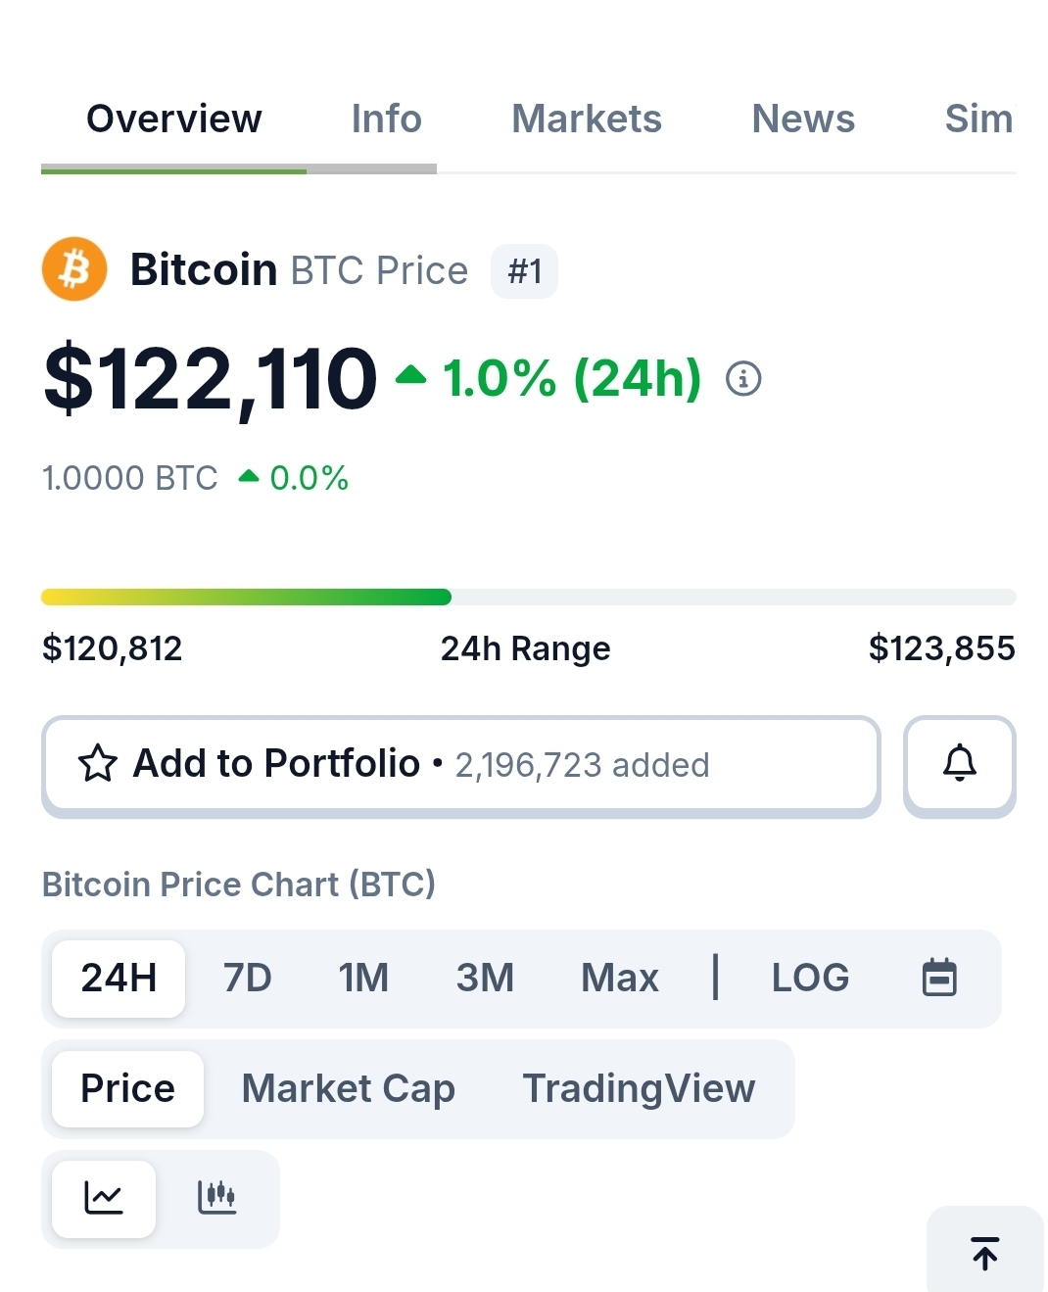This screenshot has height=1292, width=1048.
Task: Show the Max chart range
Action: 619,978
